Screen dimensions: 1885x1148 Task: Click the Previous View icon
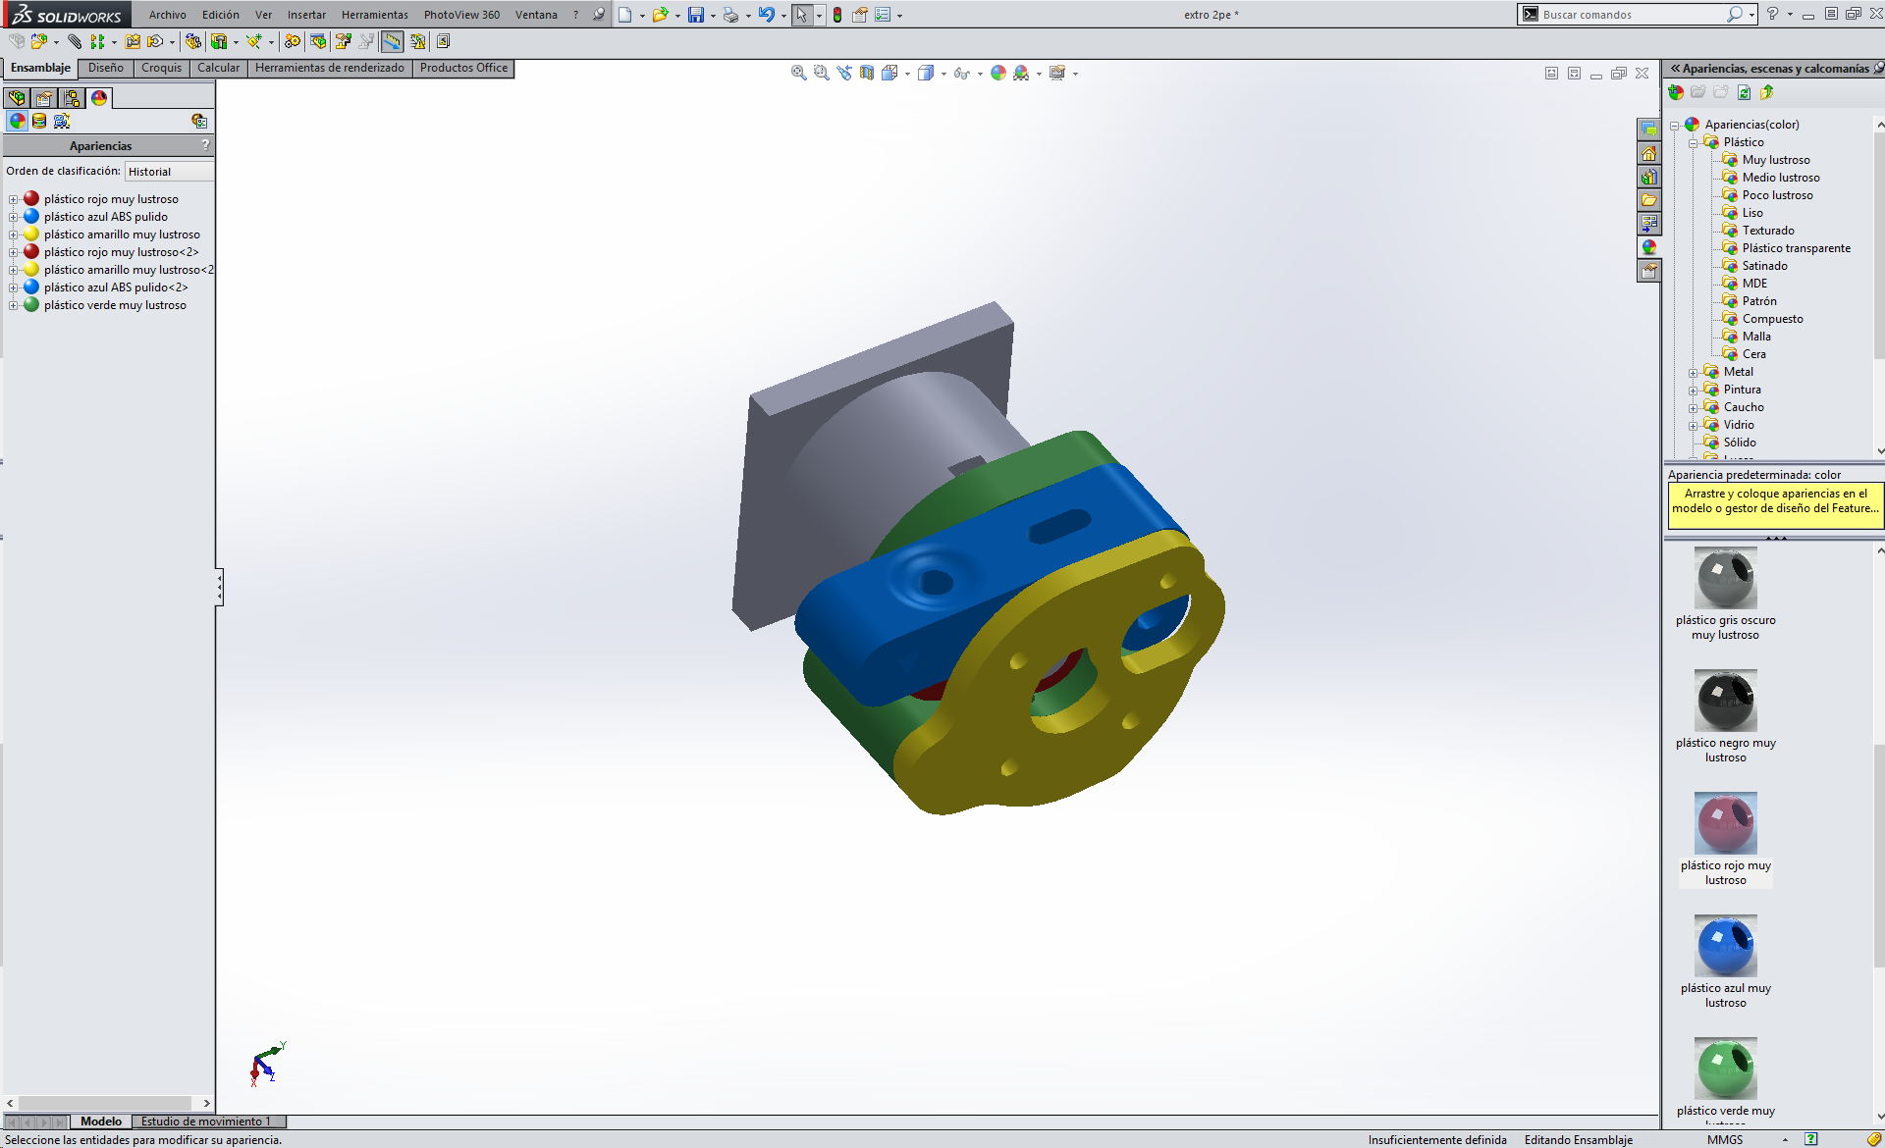click(844, 73)
